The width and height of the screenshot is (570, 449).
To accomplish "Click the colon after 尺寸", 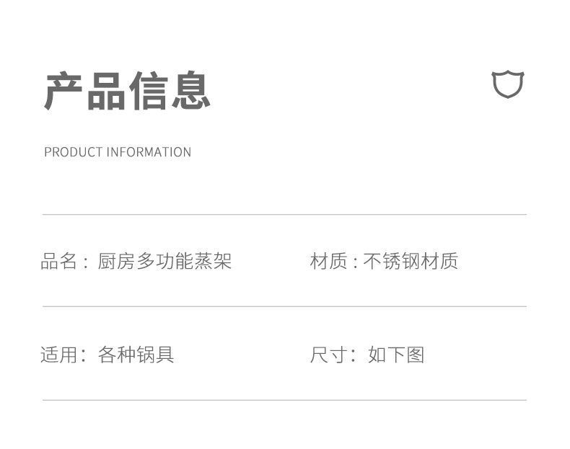I will pos(354,356).
